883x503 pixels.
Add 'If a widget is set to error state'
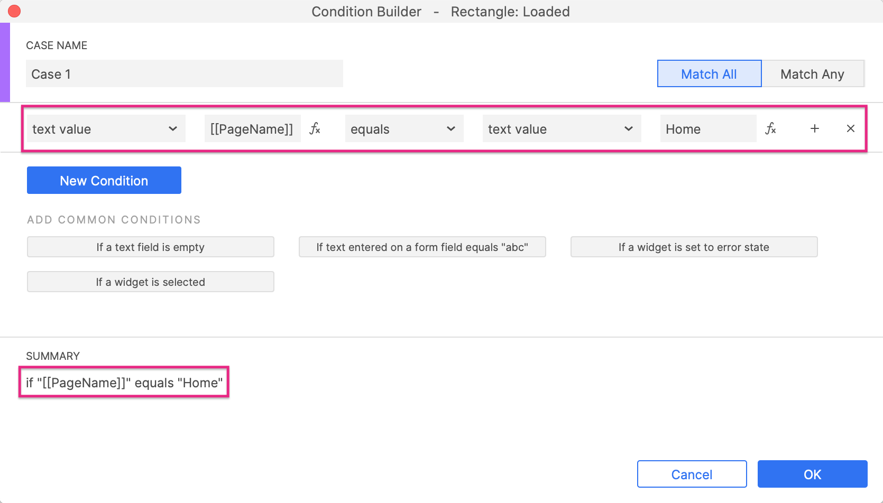tap(694, 247)
